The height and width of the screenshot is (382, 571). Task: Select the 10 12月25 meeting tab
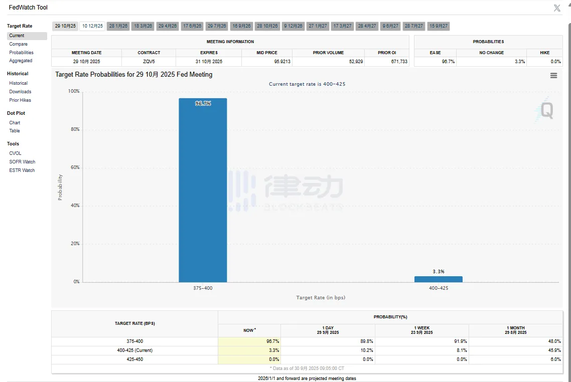click(92, 26)
